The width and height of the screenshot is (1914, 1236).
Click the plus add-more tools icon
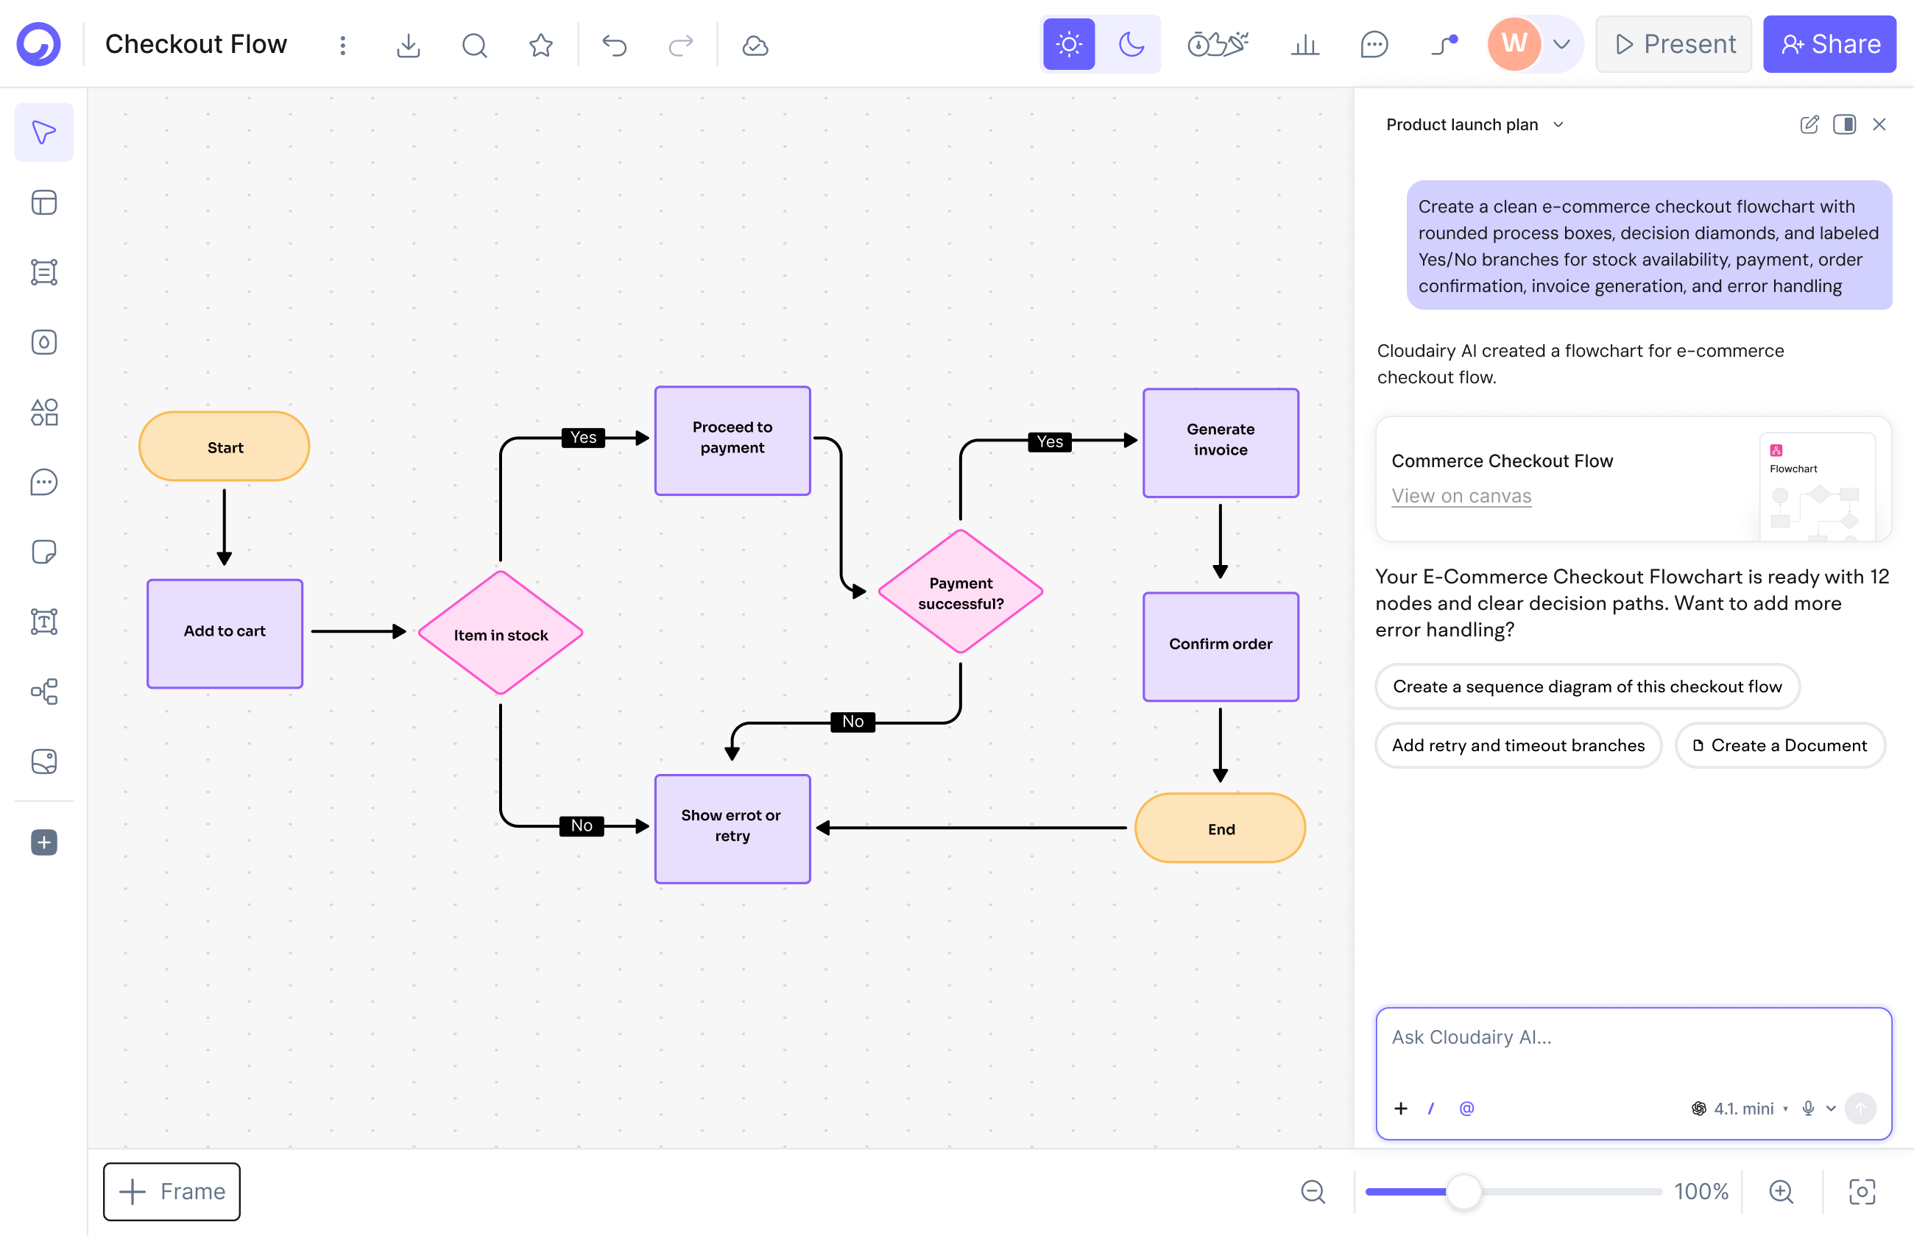click(x=44, y=842)
